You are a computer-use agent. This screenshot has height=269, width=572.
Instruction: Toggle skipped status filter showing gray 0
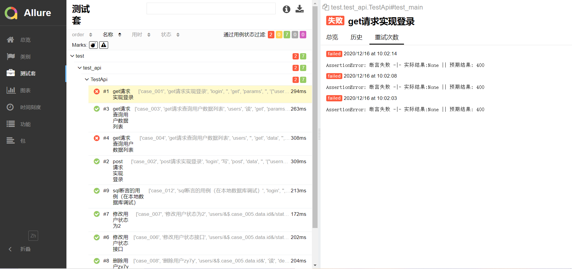295,34
